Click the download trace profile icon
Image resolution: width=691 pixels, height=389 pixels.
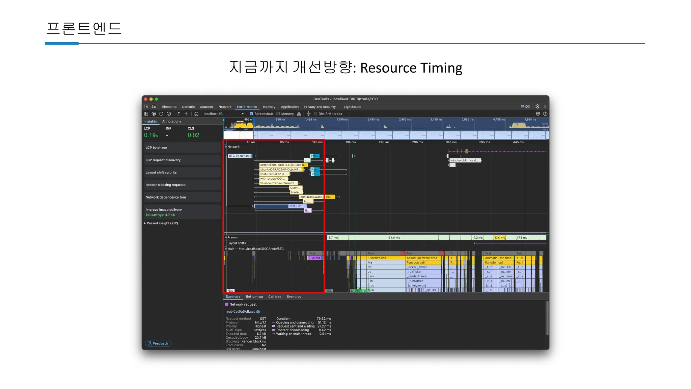pos(186,114)
